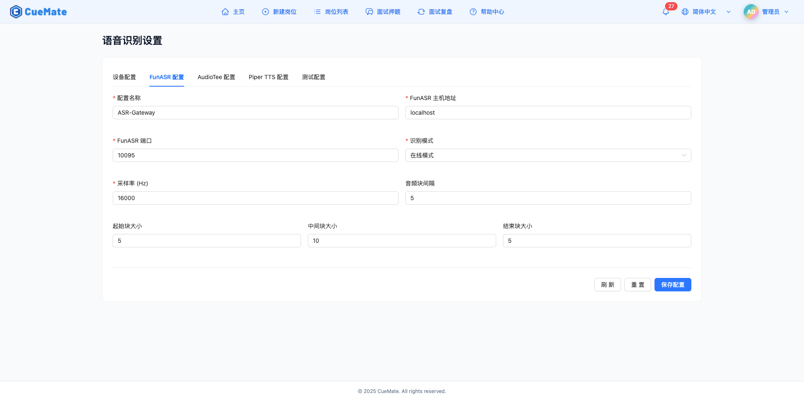The image size is (804, 401).
Task: Open the list icon next to 岗位列表
Action: pyautogui.click(x=317, y=12)
